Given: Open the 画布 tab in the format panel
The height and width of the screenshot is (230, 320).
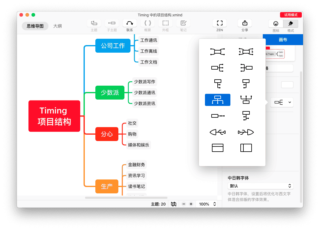Looking at the screenshot, I should [x=283, y=40].
